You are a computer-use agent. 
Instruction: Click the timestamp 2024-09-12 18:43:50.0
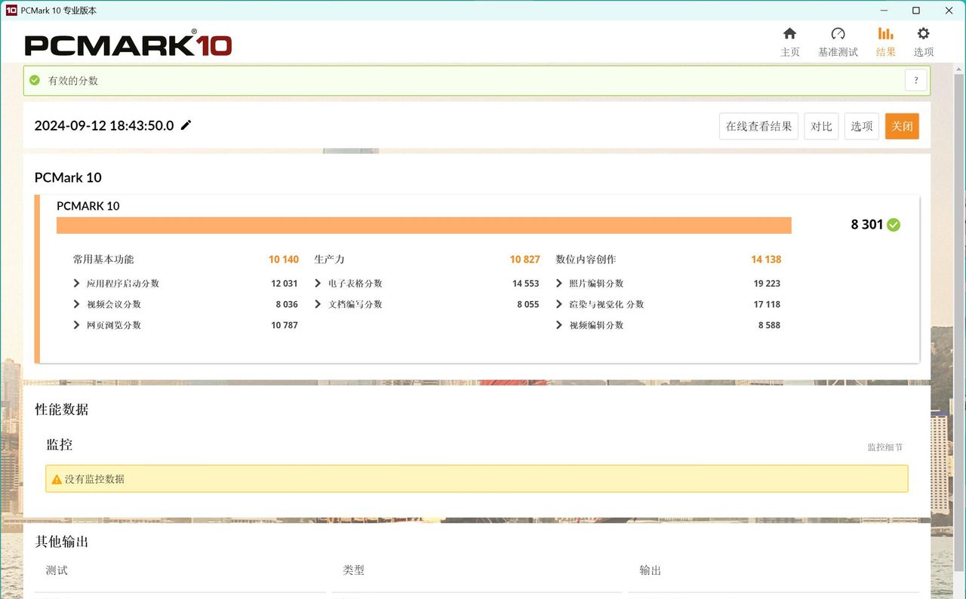(104, 126)
